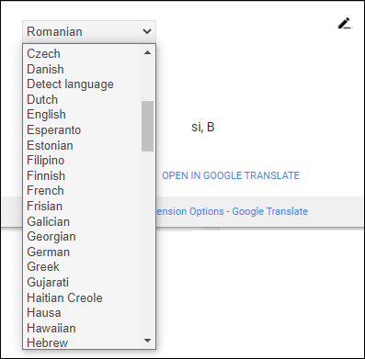Viewport: 365px width, 359px height.
Task: Select Estonian from the list
Action: 81,145
